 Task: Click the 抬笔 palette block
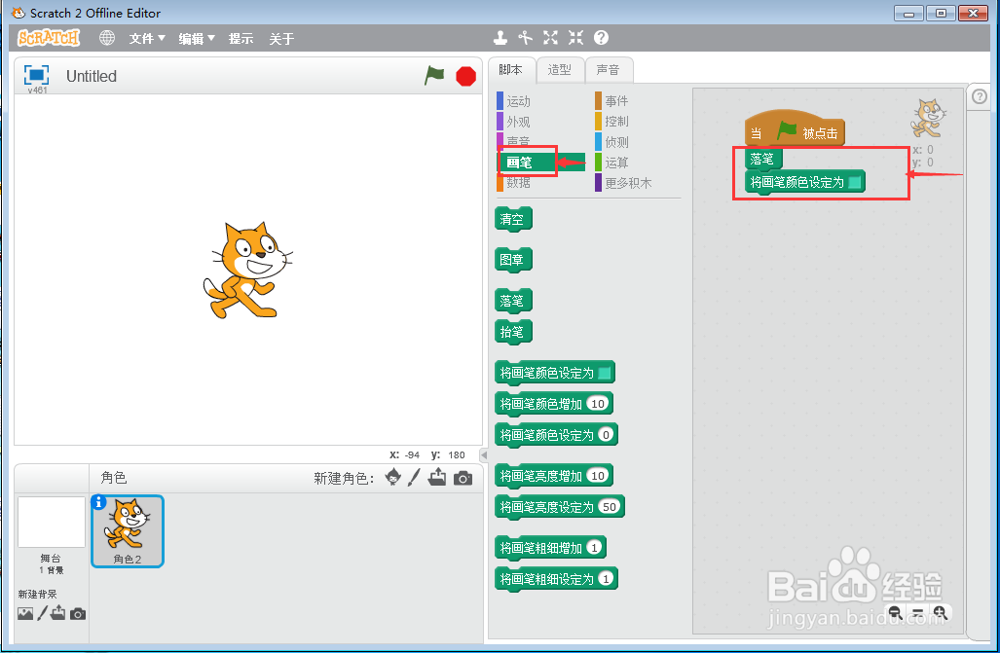pyautogui.click(x=513, y=332)
